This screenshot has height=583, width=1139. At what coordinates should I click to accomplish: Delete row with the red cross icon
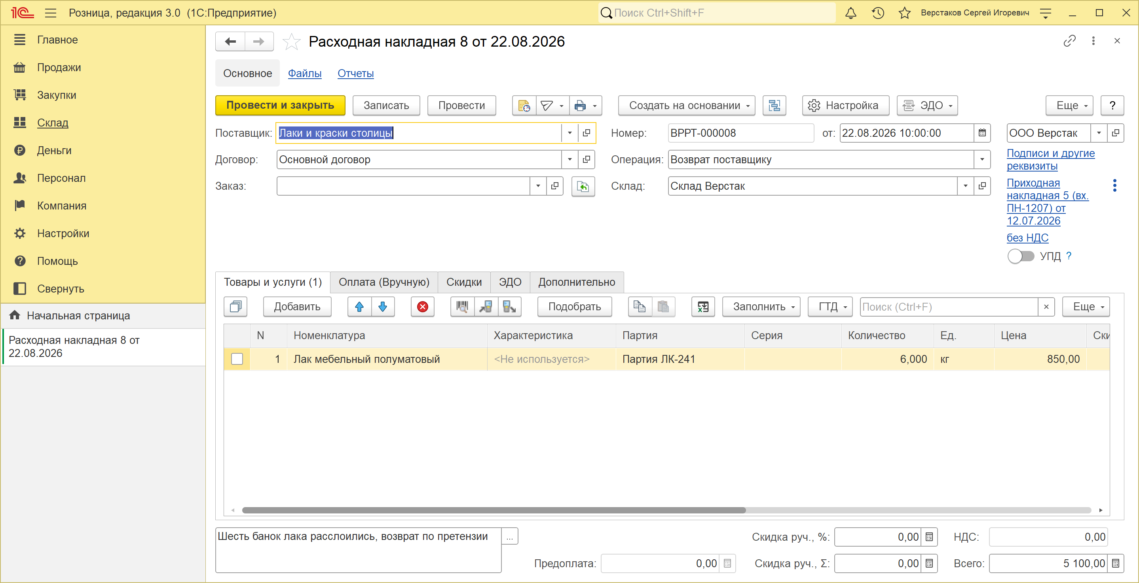(x=422, y=307)
